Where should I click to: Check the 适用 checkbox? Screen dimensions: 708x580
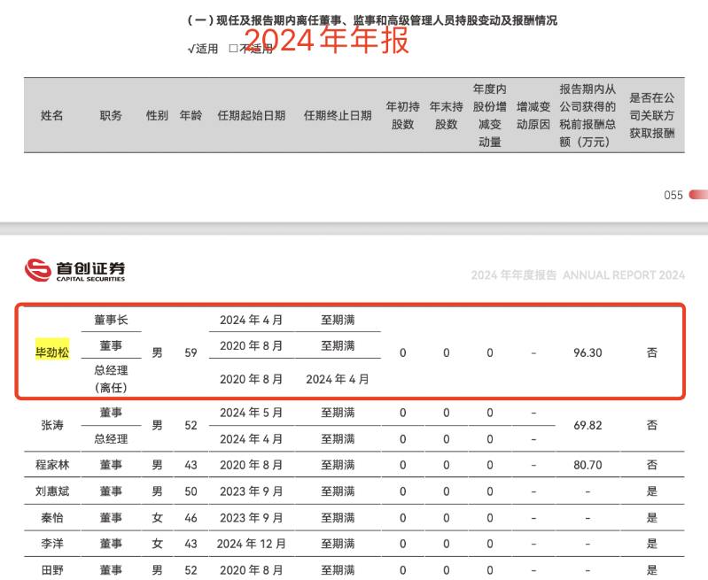point(191,49)
